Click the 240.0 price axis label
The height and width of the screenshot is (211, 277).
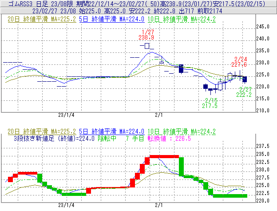coord(263,39)
